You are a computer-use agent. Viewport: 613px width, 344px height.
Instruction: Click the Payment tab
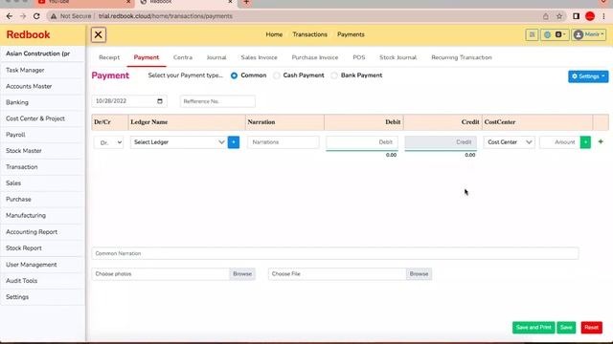pos(147,57)
